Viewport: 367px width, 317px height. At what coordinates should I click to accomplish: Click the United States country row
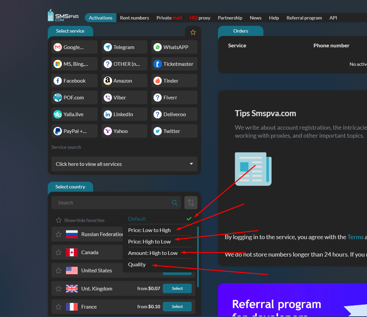click(87, 271)
